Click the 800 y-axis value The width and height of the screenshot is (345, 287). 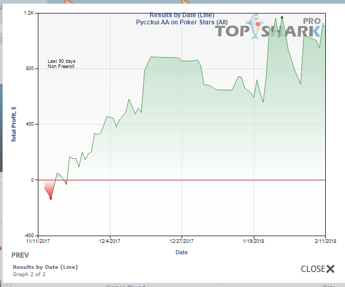point(30,69)
